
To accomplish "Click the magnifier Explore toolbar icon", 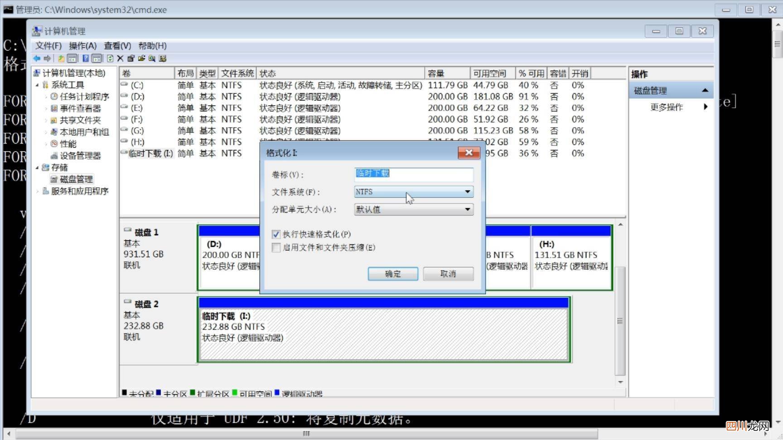I will [x=152, y=58].
